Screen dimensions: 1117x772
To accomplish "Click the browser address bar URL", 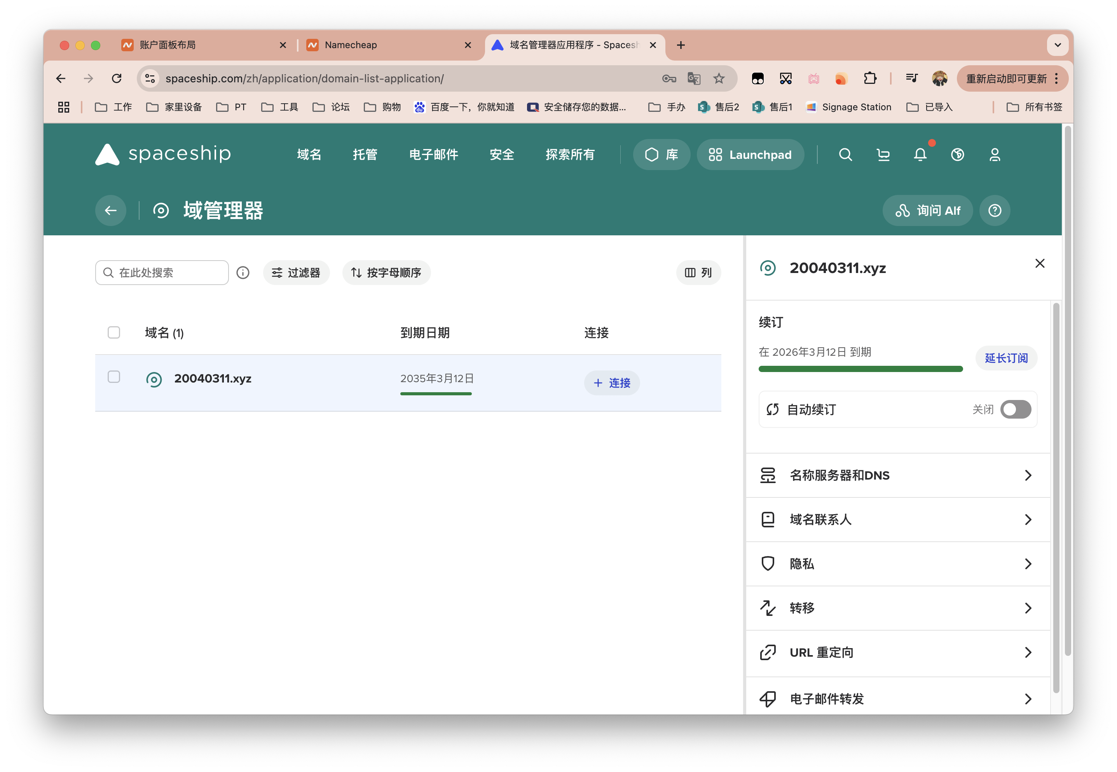I will coord(304,78).
